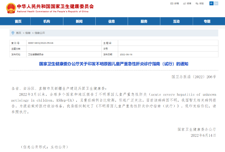Click the blue article title heading
225x152 pixels.
[x=114, y=64]
